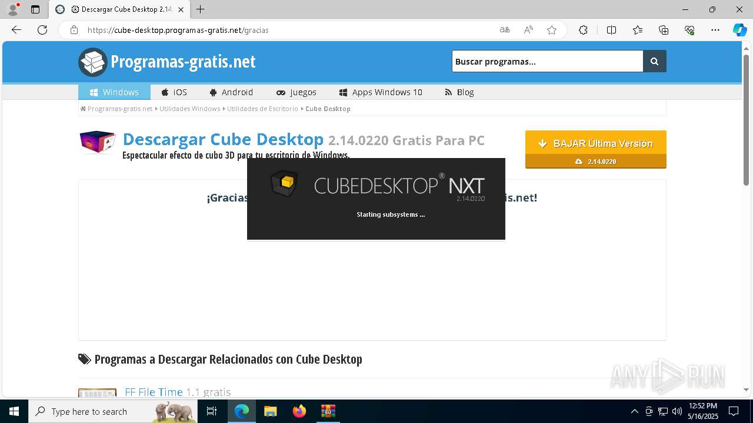This screenshot has height=423, width=753.
Task: Click the Utilidades Windows breadcrumb
Action: click(189, 109)
